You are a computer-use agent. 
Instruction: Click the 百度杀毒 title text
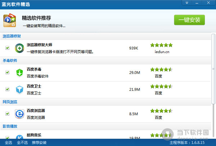point(34,69)
